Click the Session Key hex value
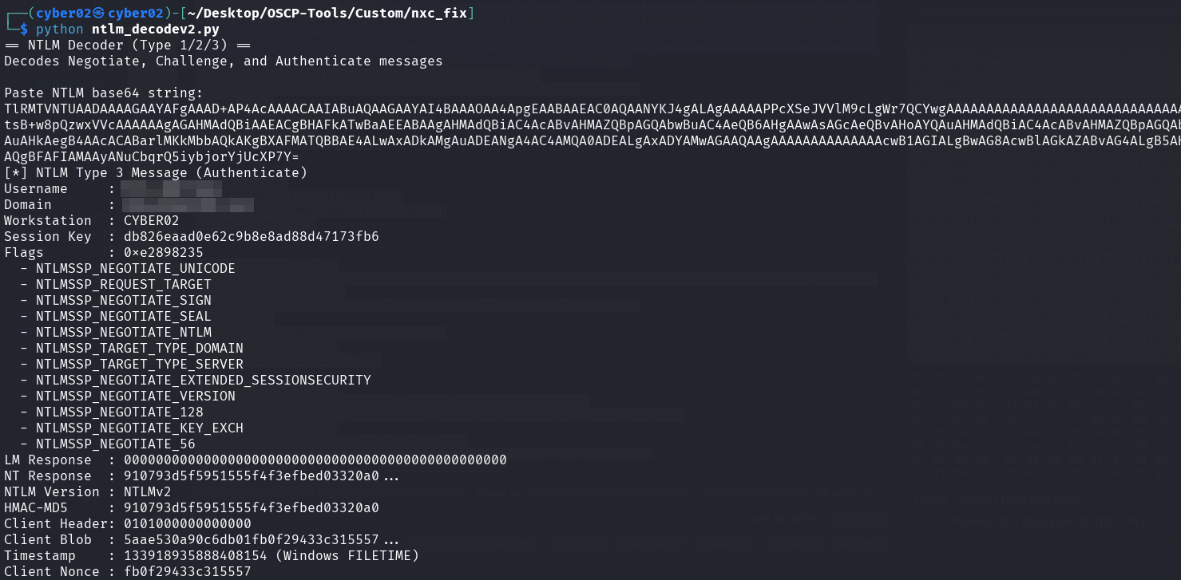The width and height of the screenshot is (1181, 580). 252,236
